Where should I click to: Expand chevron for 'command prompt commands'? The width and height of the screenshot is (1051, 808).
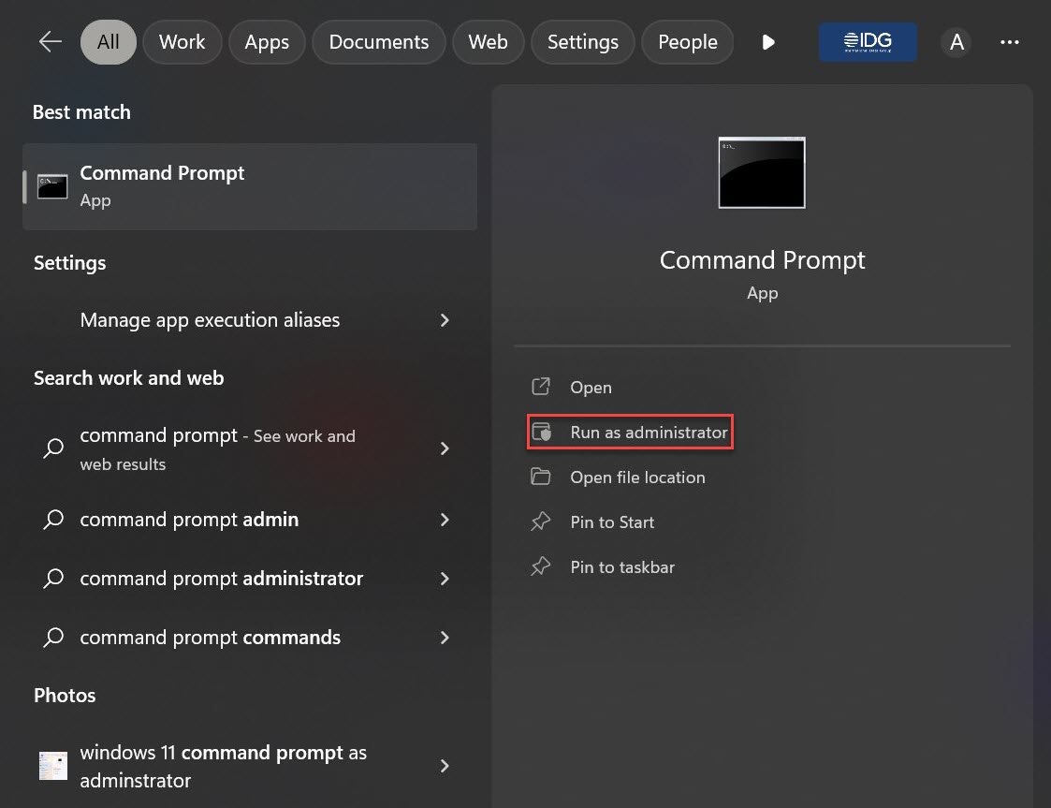[445, 638]
